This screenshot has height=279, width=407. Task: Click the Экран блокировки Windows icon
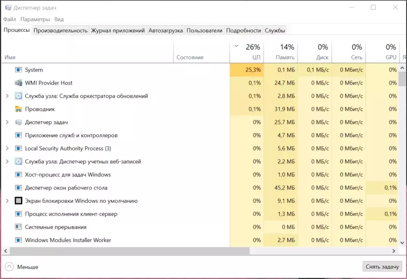pos(18,201)
